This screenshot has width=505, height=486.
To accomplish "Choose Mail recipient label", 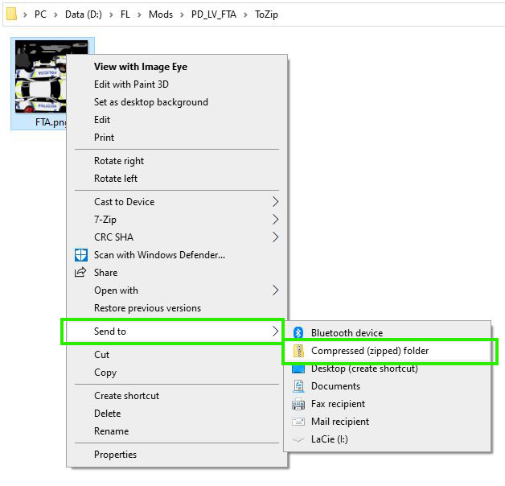I will tap(340, 422).
